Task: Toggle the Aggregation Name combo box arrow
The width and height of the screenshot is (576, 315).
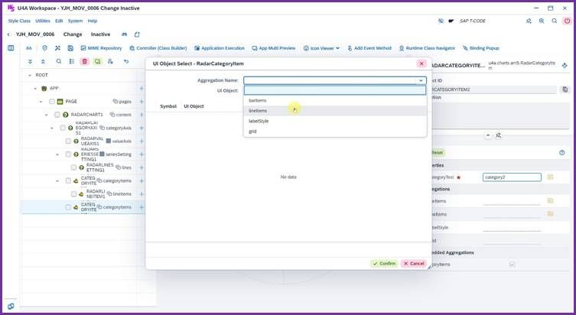Action: click(421, 80)
